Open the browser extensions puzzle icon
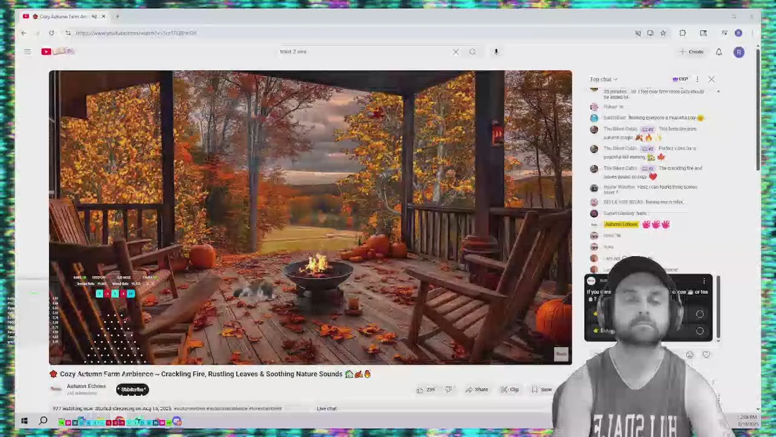Image resolution: width=776 pixels, height=437 pixels. point(683,33)
